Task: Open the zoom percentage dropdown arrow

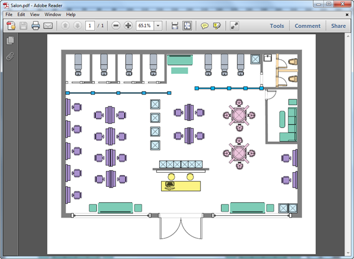Action: coord(159,26)
